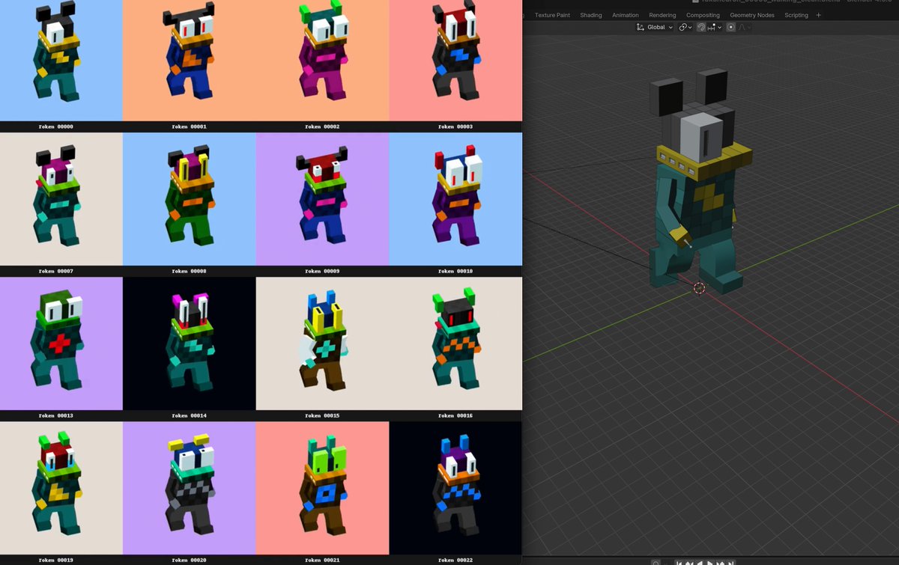The width and height of the screenshot is (899, 565).
Task: Go to the Rendering workspace tab
Action: (663, 15)
